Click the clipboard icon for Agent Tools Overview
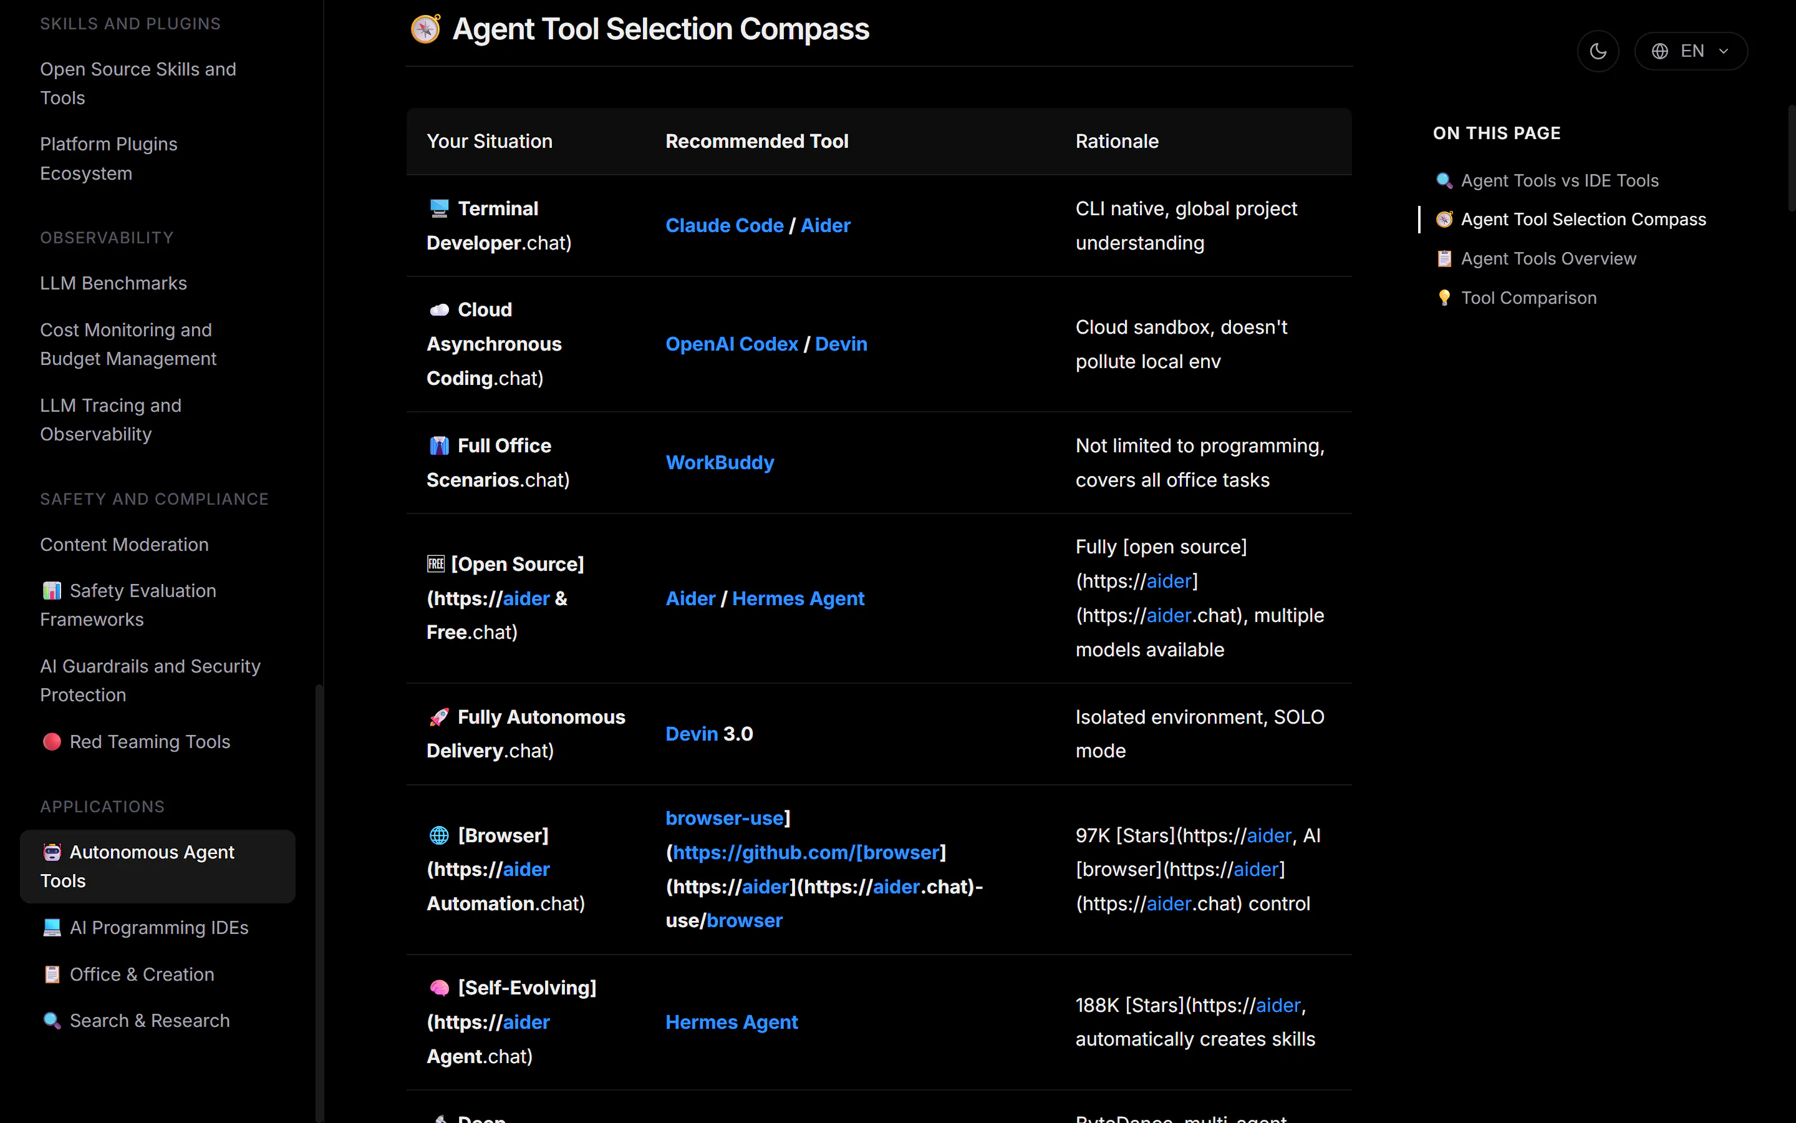The height and width of the screenshot is (1123, 1796). [x=1444, y=258]
